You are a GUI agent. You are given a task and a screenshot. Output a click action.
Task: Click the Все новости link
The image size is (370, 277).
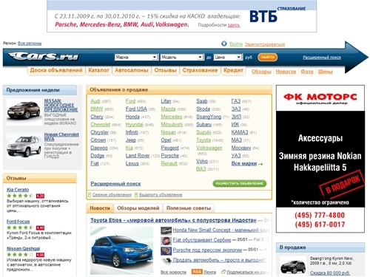pos(173,272)
